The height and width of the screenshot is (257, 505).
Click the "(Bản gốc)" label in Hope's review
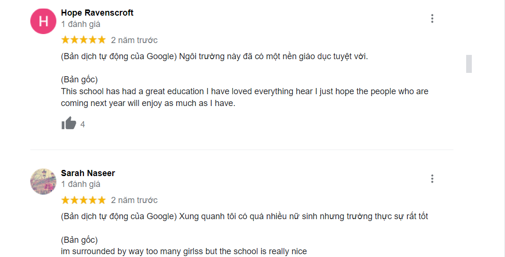tap(79, 79)
